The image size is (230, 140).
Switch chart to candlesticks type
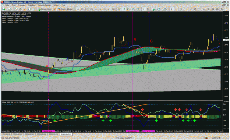pos(124,9)
